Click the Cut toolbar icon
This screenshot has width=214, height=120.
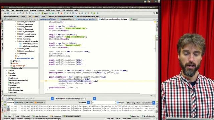[x=18, y=13]
